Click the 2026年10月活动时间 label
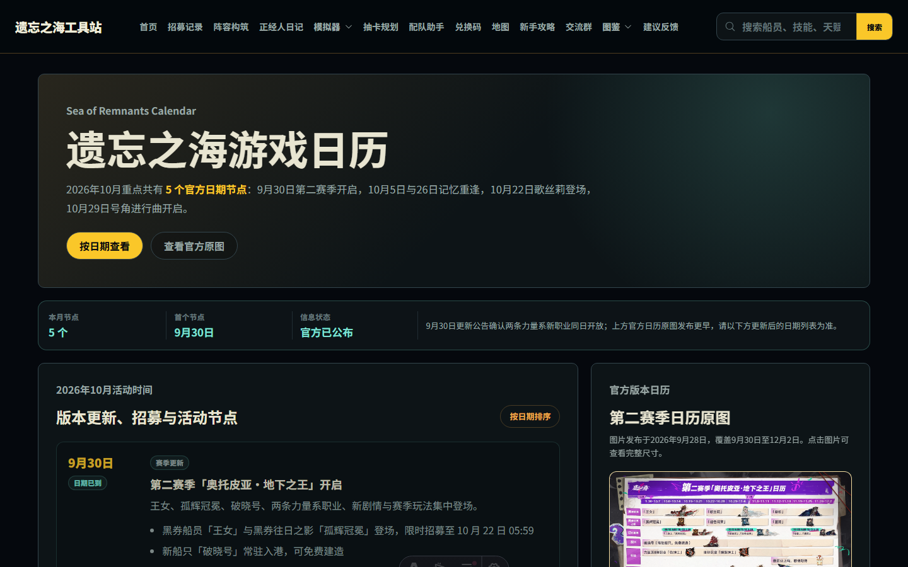Viewport: 908px width, 567px height. pyautogui.click(x=104, y=390)
